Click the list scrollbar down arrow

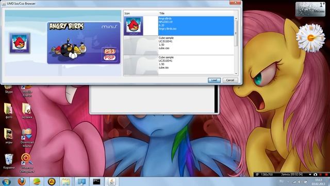point(236,73)
